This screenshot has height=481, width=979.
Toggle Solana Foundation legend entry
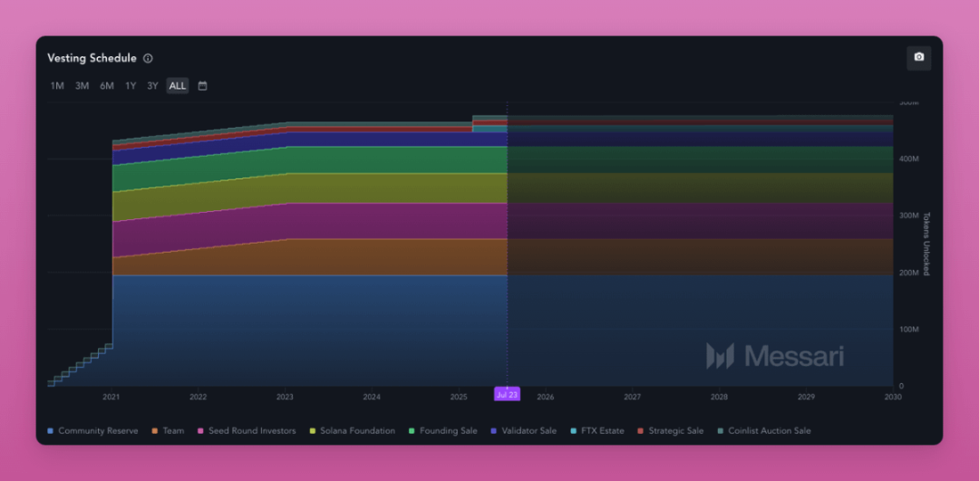click(352, 431)
